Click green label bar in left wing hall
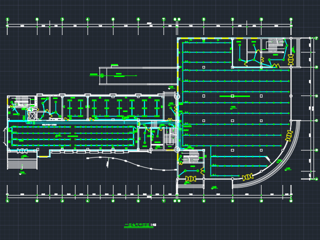This screenshot has height=240, width=320. point(72,136)
